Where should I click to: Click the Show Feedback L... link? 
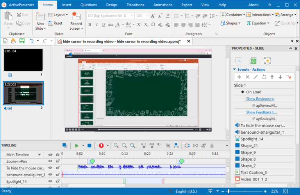point(261,112)
